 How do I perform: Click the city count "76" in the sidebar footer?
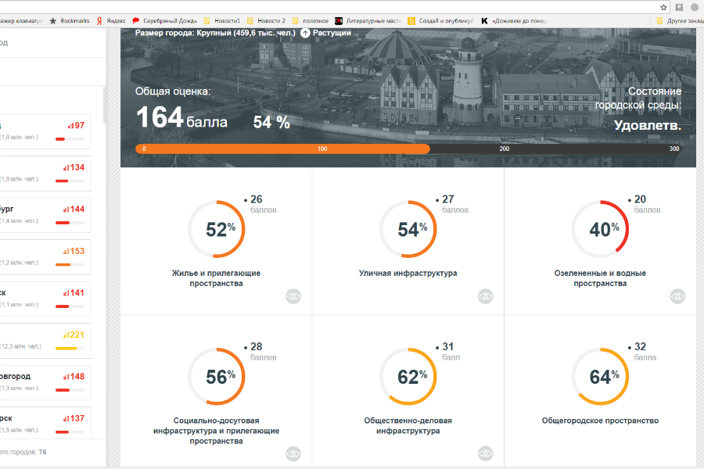tap(43, 452)
